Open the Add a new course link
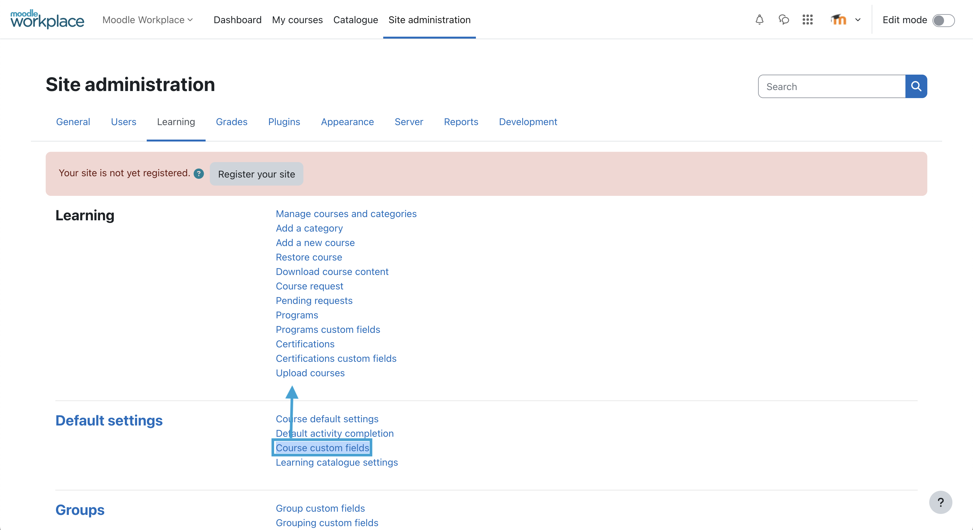The width and height of the screenshot is (973, 530). 315,242
